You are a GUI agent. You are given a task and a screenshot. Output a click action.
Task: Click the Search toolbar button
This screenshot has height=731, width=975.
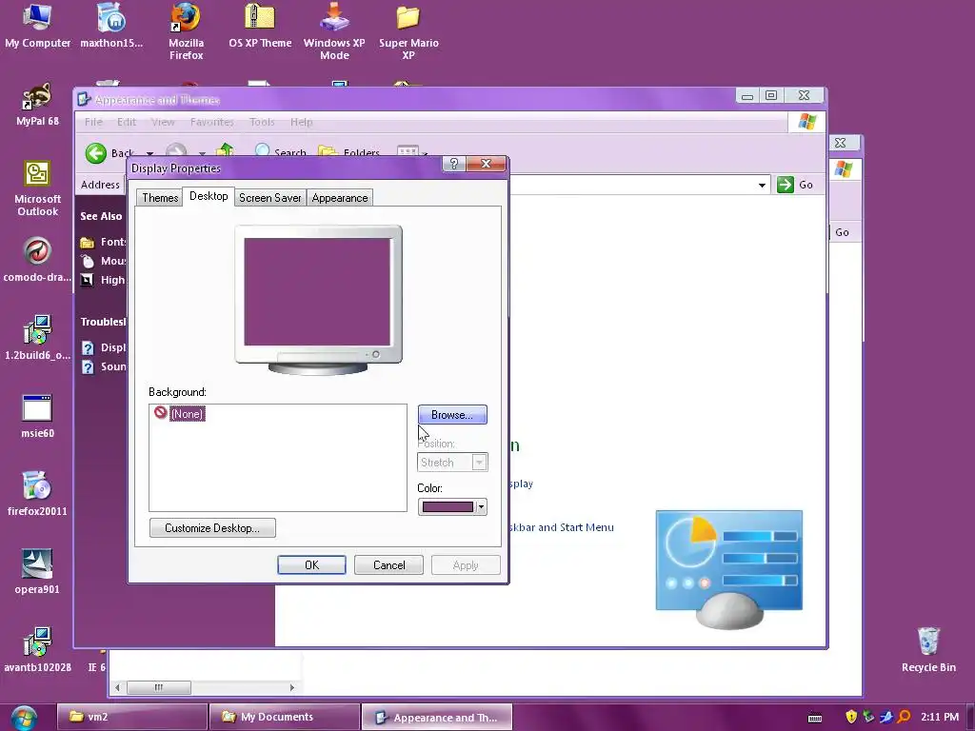pos(281,151)
